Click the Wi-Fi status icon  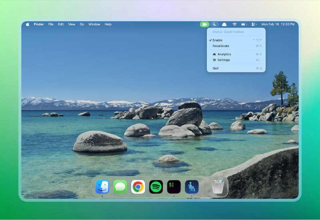click(x=234, y=24)
